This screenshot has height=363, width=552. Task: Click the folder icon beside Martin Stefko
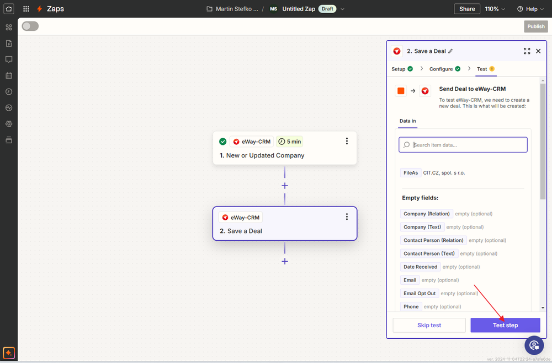[209, 9]
